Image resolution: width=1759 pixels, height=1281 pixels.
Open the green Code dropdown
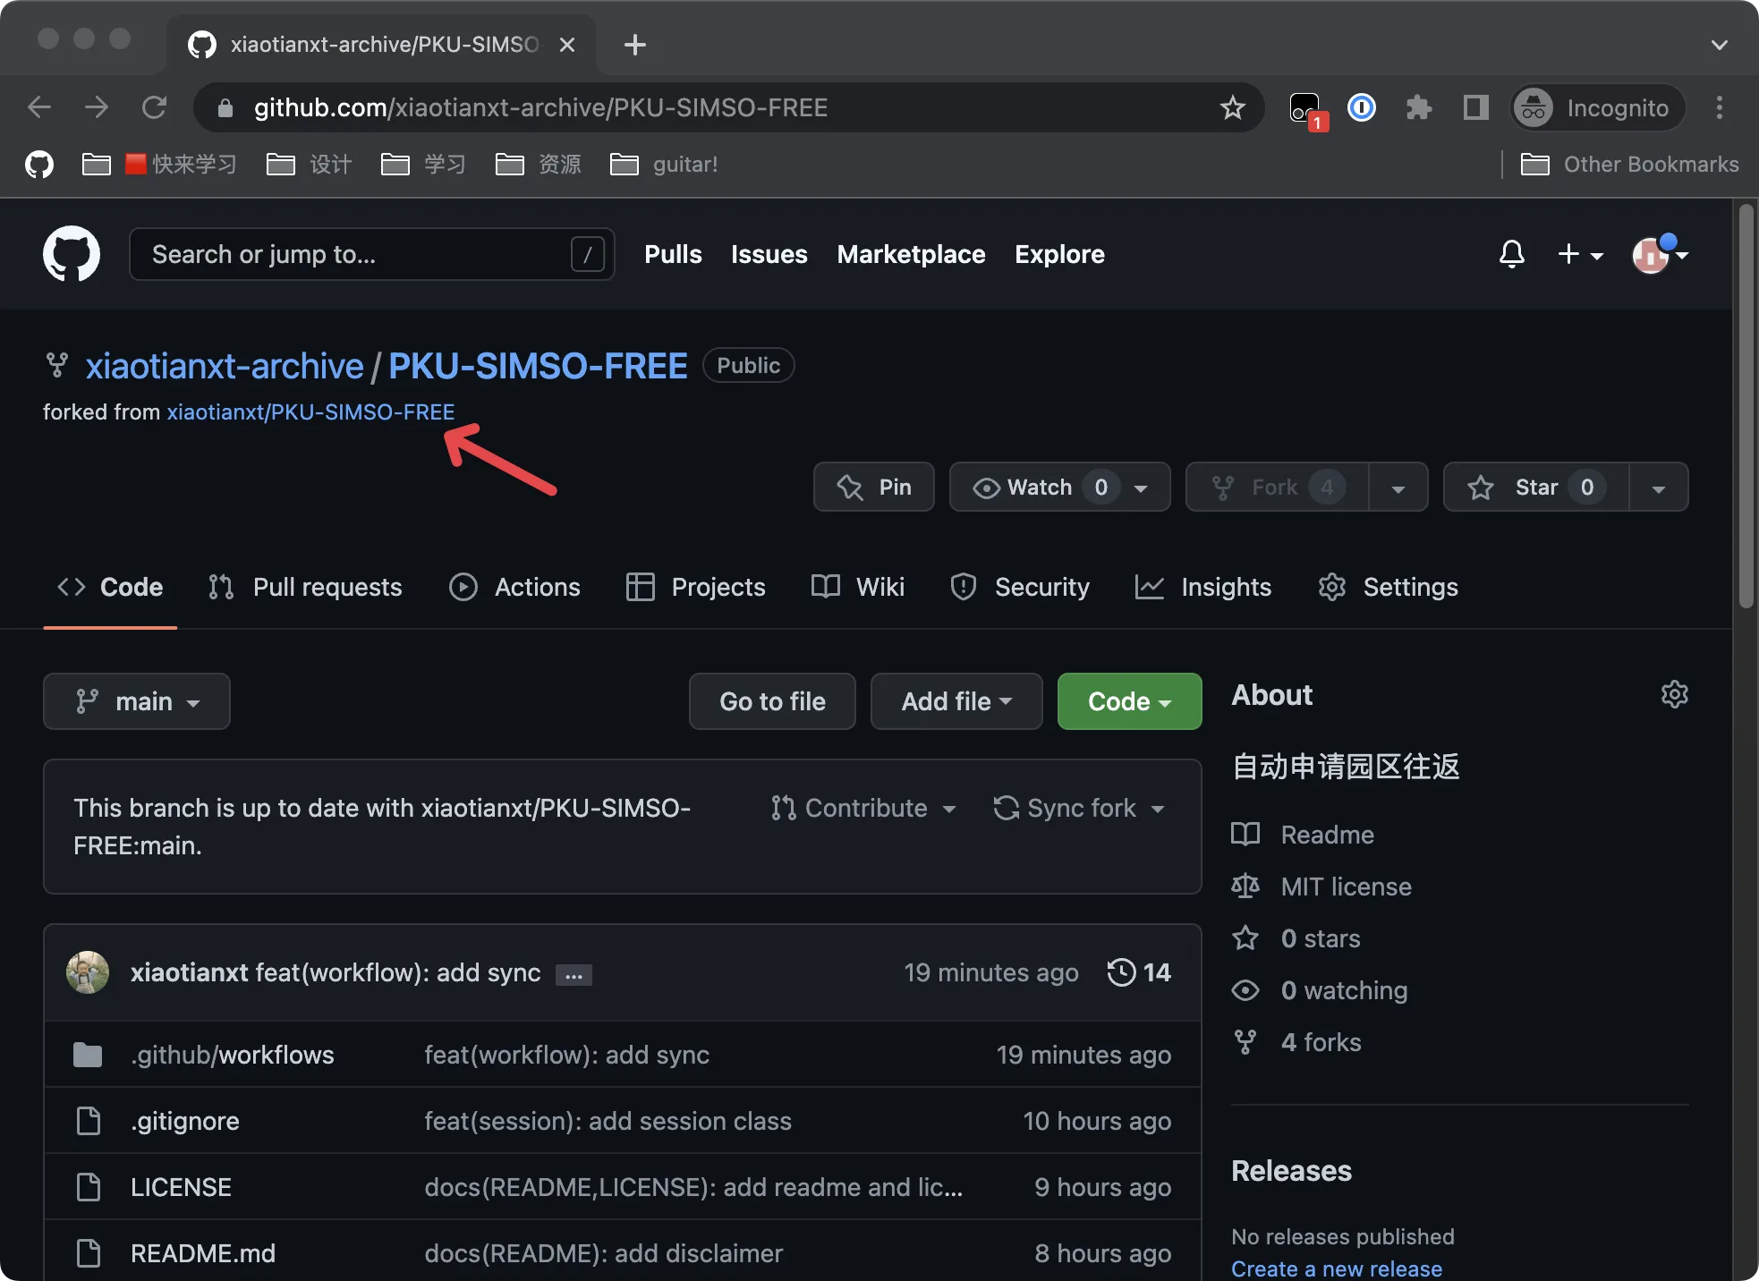click(1129, 702)
